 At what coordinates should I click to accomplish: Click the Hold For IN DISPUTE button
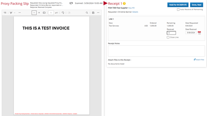pyautogui.click(x=178, y=5)
